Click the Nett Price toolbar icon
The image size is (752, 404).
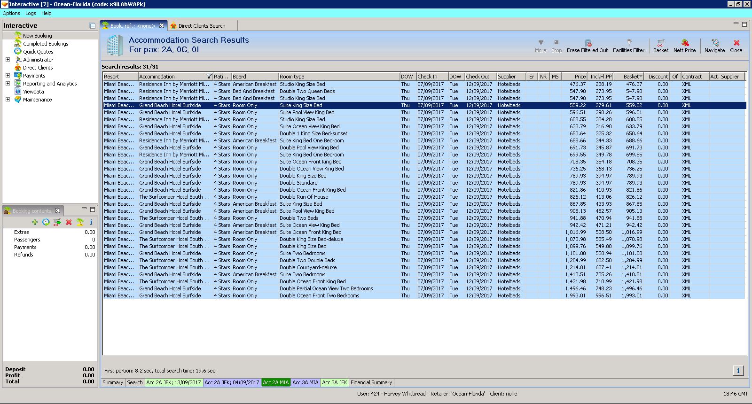(685, 43)
